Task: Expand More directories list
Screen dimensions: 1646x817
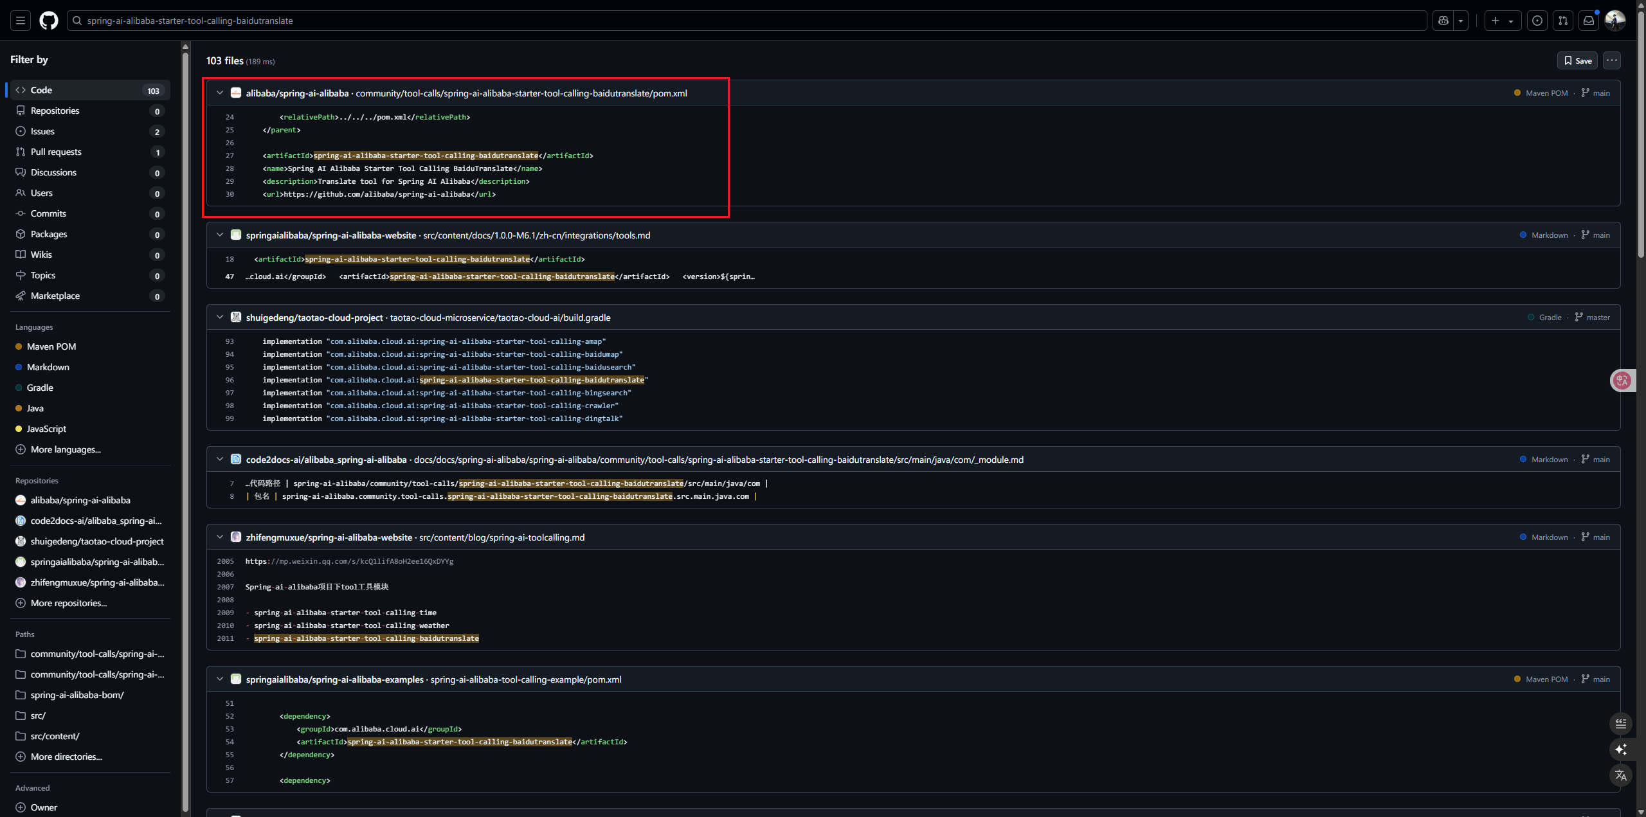Action: 90,757
